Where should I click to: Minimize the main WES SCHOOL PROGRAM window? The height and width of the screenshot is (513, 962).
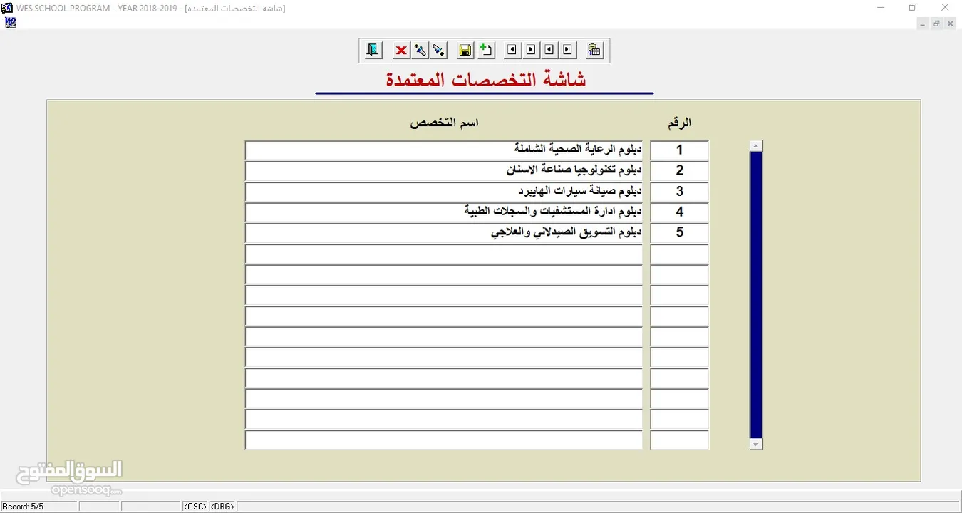881,7
